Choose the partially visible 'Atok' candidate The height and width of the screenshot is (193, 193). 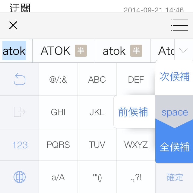pyautogui.click(x=163, y=51)
